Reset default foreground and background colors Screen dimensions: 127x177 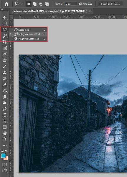point(2,151)
